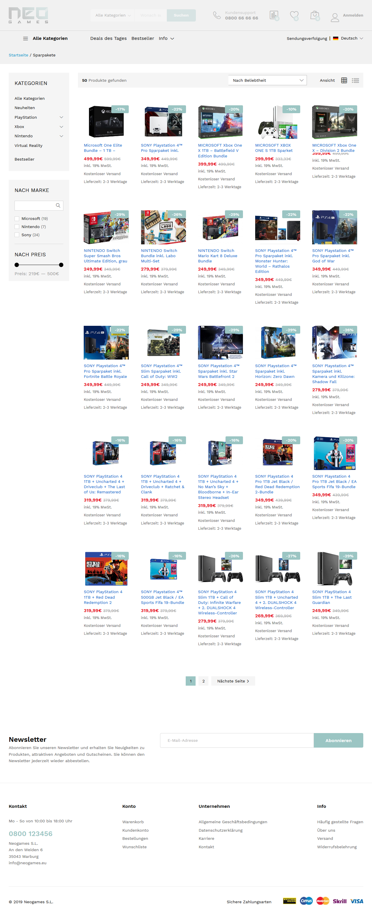Screen dimensions: 372x914
Task: Open Nintendo Switch Labo bundle image
Action: pyautogui.click(x=163, y=227)
